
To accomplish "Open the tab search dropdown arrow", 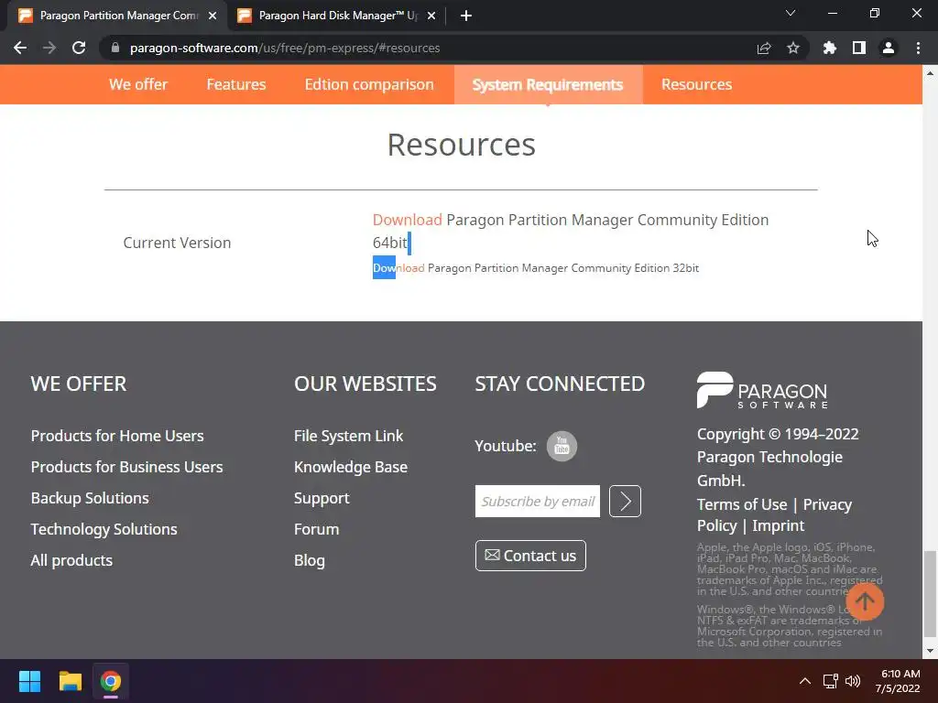I will click(791, 13).
